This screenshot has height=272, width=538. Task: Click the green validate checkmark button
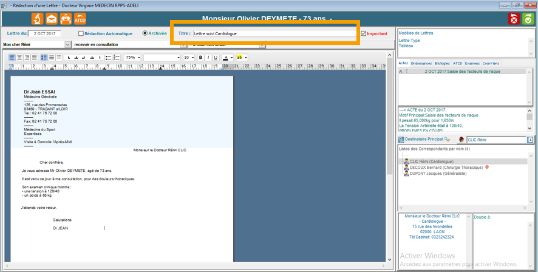527,19
